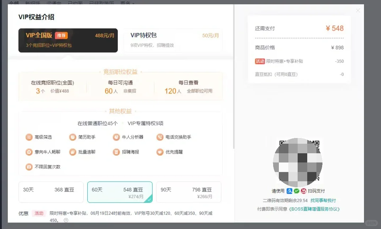The width and height of the screenshot is (381, 229).
Task: Click the 在线普通职位45个 text
Action: tap(98, 123)
